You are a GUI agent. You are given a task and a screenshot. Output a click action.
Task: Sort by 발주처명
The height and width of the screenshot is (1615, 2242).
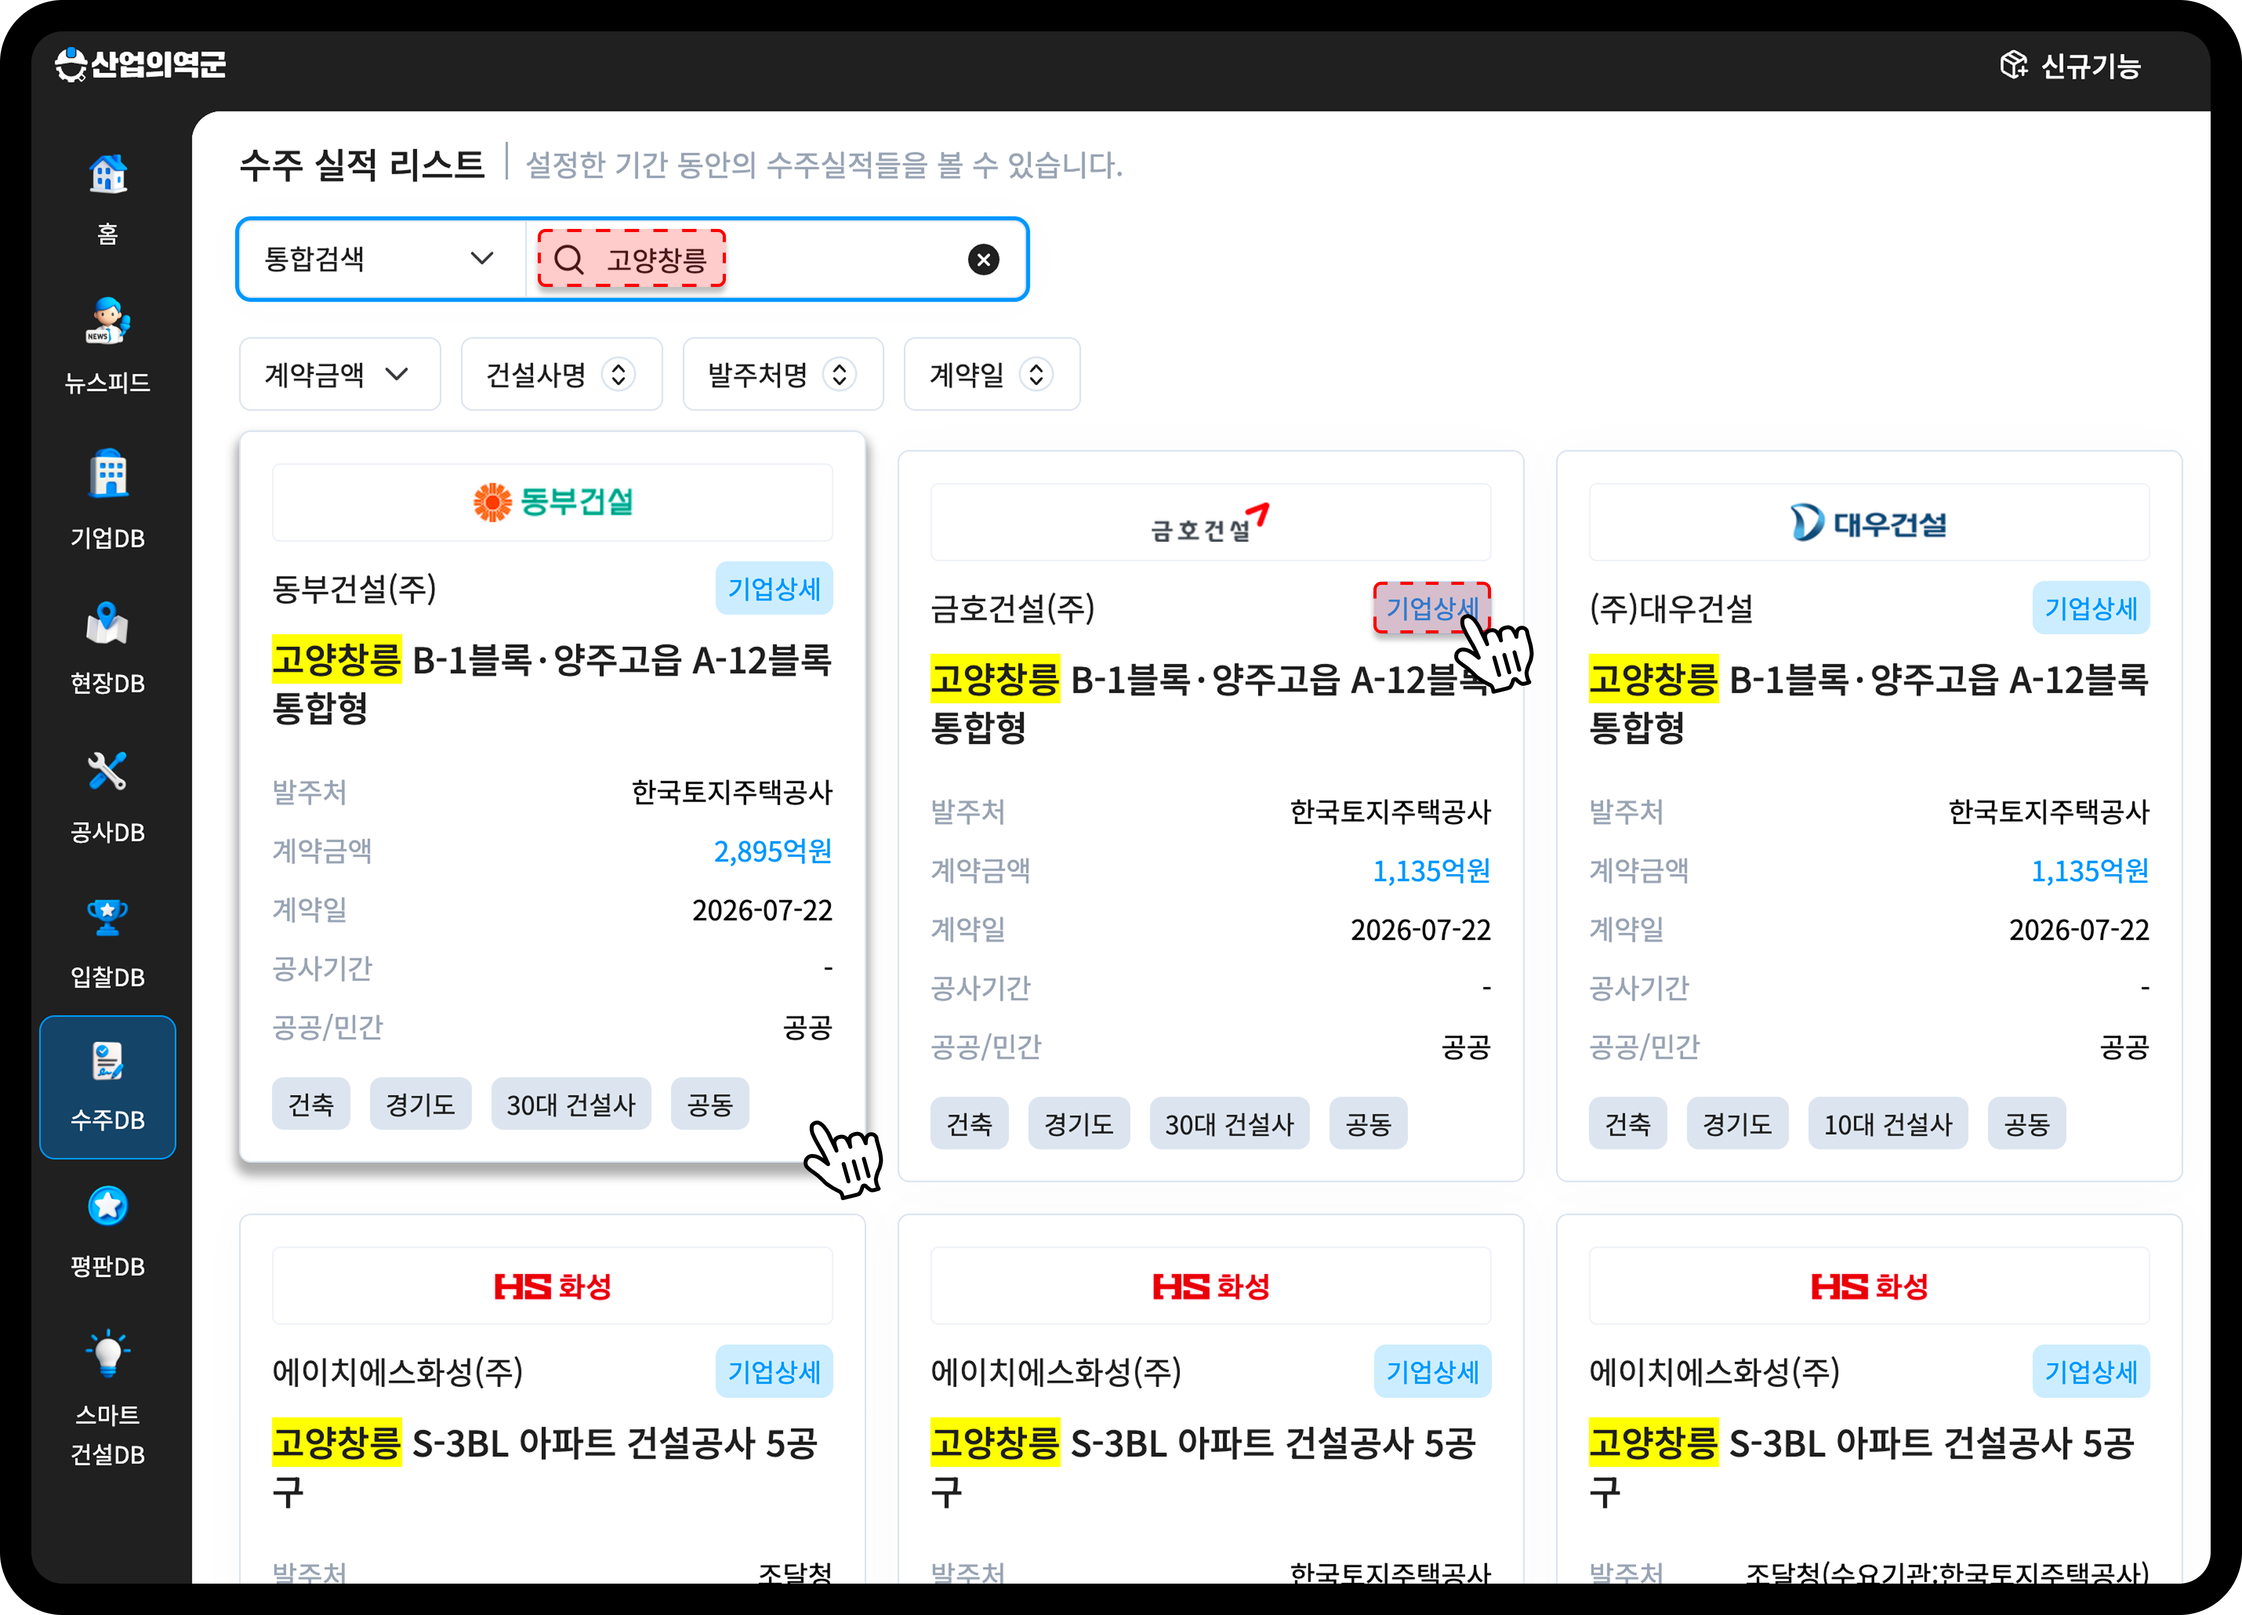click(782, 375)
